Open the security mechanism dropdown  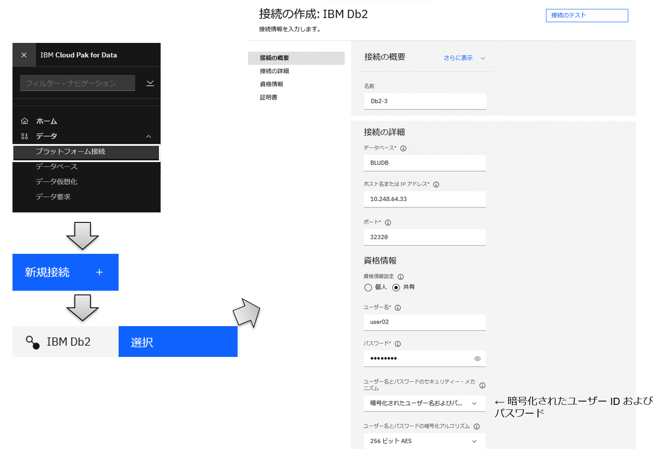(x=424, y=403)
